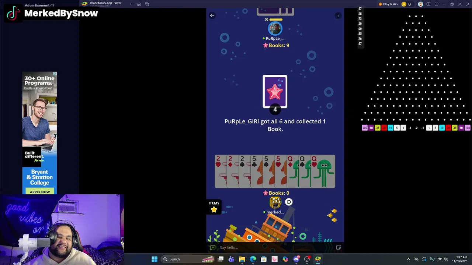Expand the system tray hidden icons chevron
Screen dimensions: 472x265
click(x=408, y=259)
